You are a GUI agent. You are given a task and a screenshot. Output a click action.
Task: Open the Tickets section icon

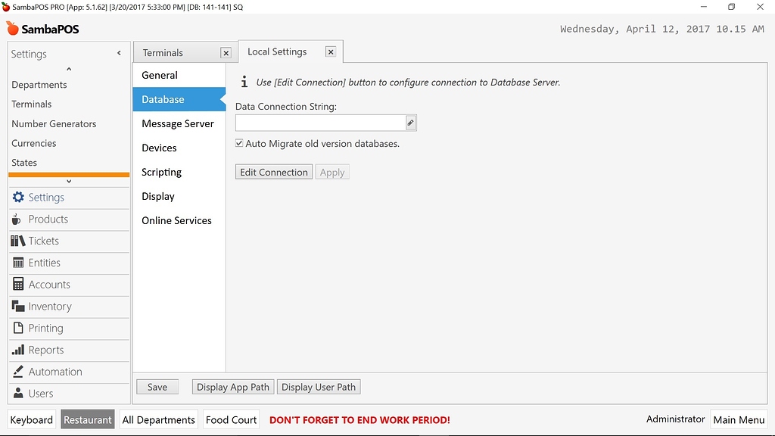17,241
